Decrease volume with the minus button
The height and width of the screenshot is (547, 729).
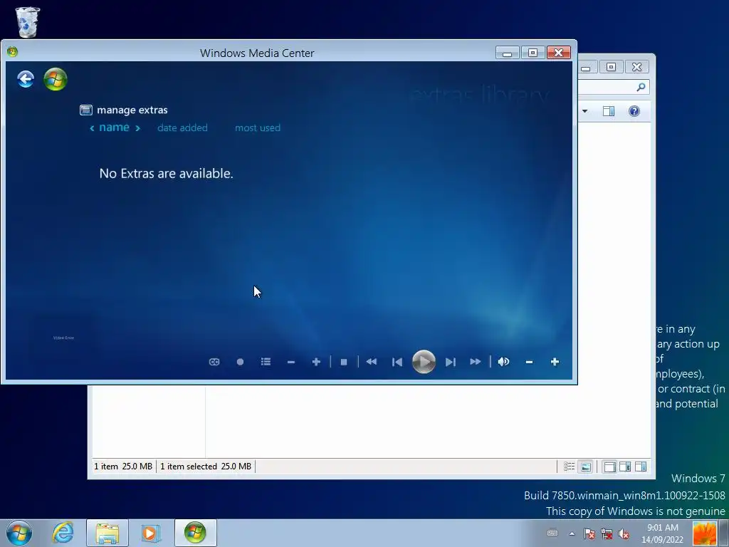pyautogui.click(x=529, y=362)
